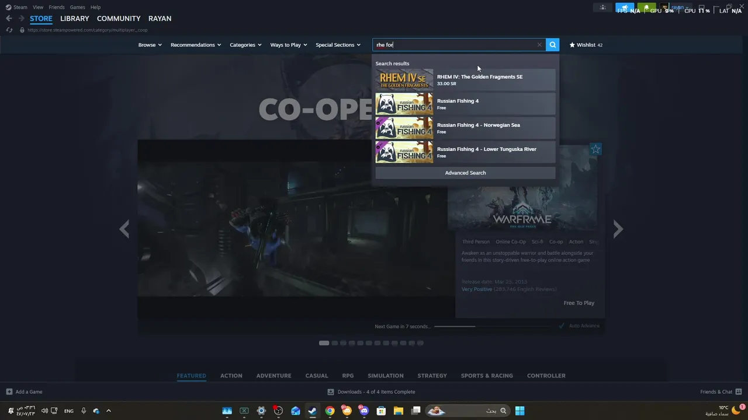Open Friends & Chat panel
The height and width of the screenshot is (420, 748).
point(721,391)
